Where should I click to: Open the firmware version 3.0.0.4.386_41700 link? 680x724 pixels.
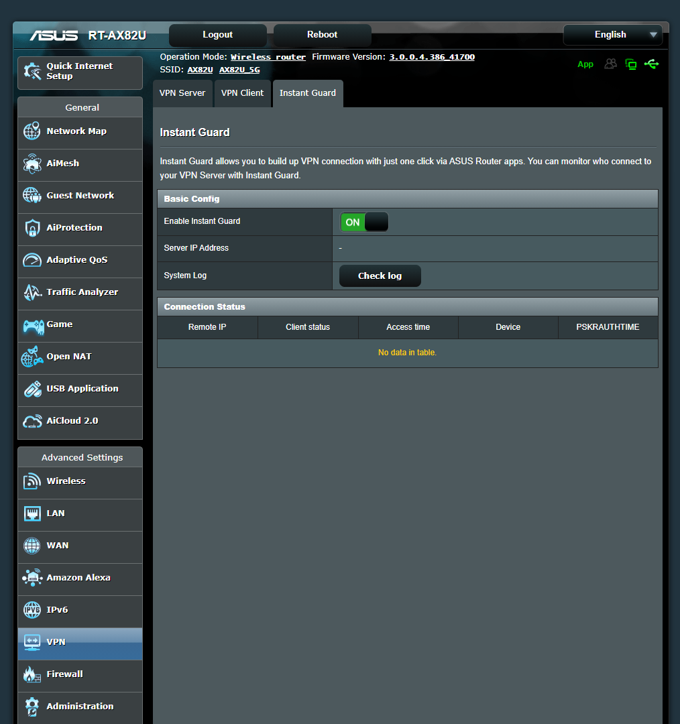click(432, 57)
